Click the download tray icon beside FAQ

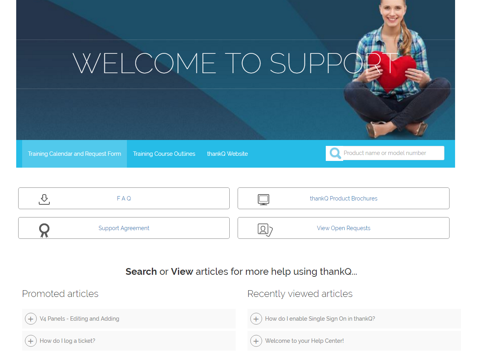(44, 199)
